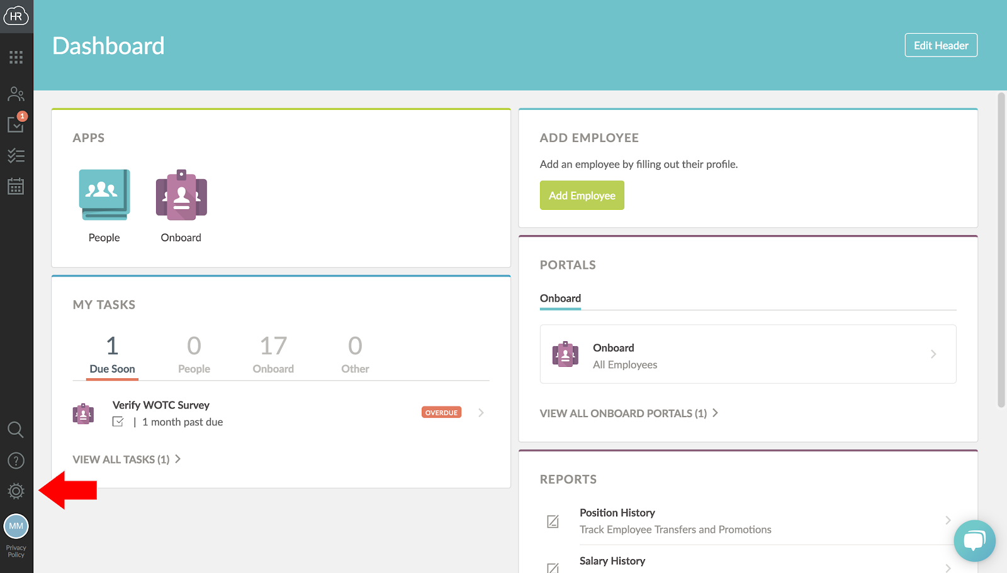Launch the People app icon

click(104, 195)
